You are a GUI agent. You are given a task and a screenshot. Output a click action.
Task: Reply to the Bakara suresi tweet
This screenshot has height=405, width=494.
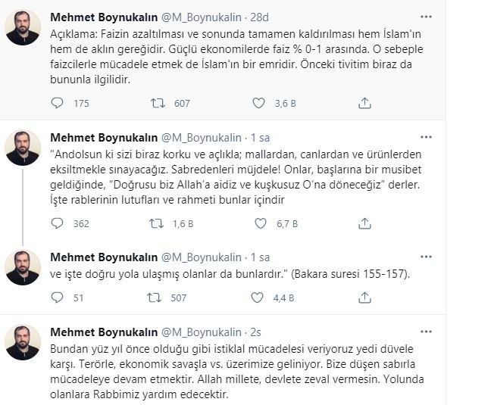click(x=58, y=298)
